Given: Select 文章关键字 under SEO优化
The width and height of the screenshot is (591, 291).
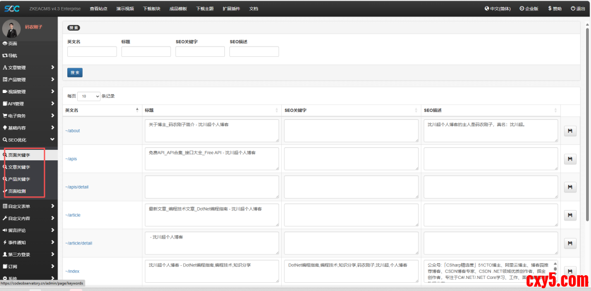Looking at the screenshot, I should pyautogui.click(x=19, y=167).
